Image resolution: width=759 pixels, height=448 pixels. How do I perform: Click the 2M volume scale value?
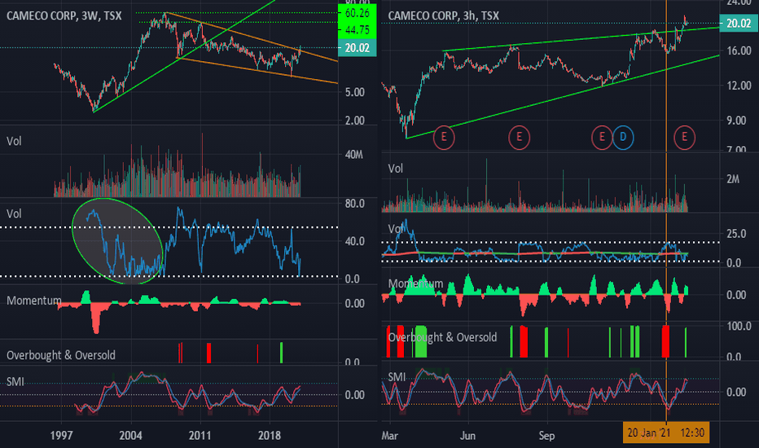(x=733, y=179)
